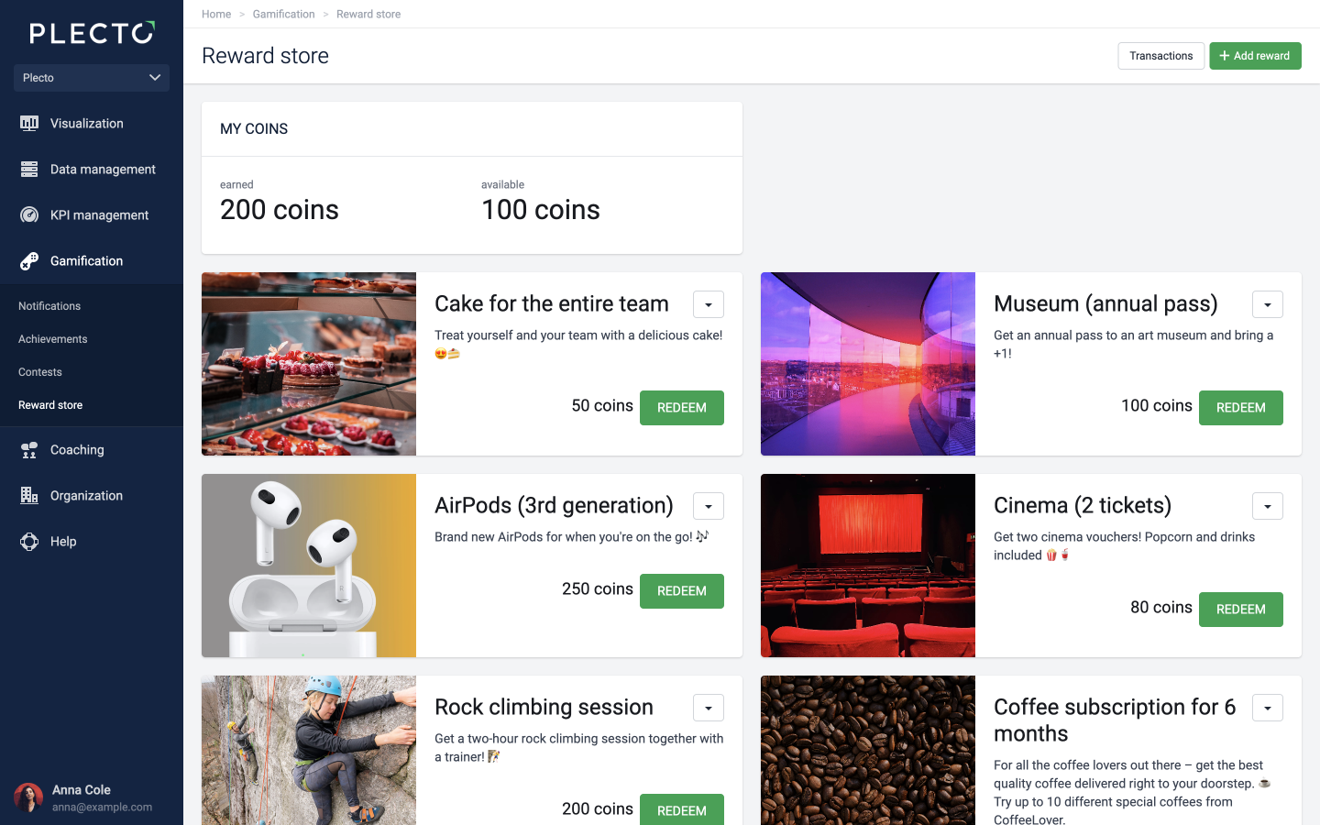Click the red cinema seats image
Screen dimensions: 1320x825
point(868,566)
